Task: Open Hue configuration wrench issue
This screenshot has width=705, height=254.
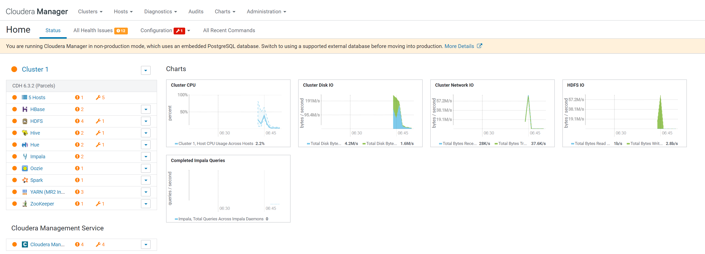Action: (100, 145)
